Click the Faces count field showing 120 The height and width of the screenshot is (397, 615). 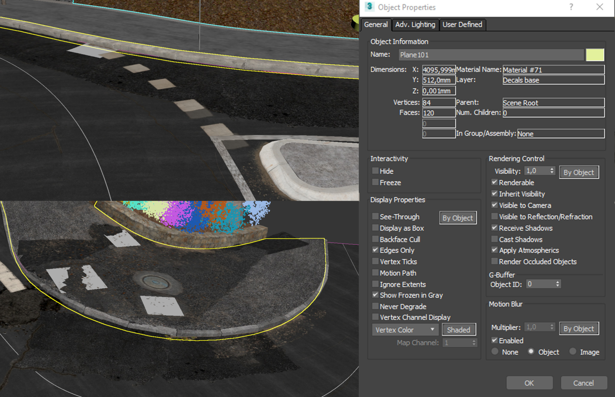[x=439, y=113]
